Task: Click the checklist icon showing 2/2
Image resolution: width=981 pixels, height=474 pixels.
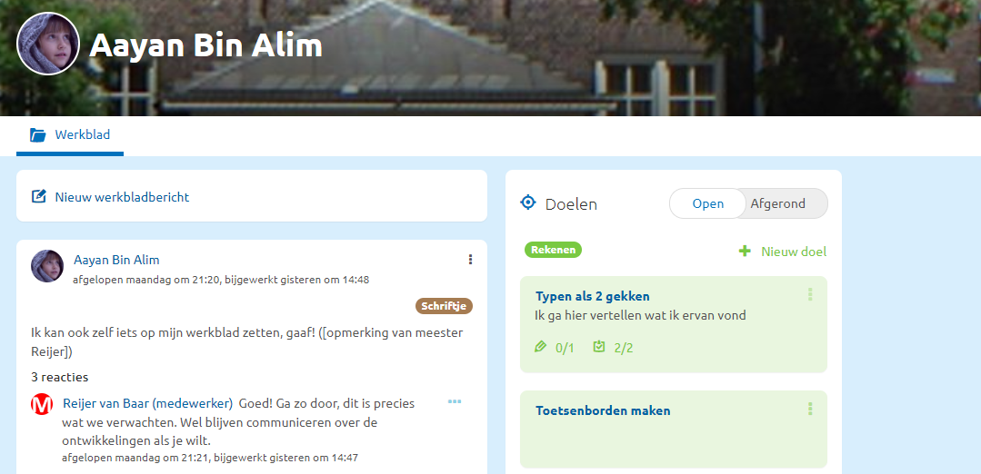Action: pyautogui.click(x=599, y=347)
